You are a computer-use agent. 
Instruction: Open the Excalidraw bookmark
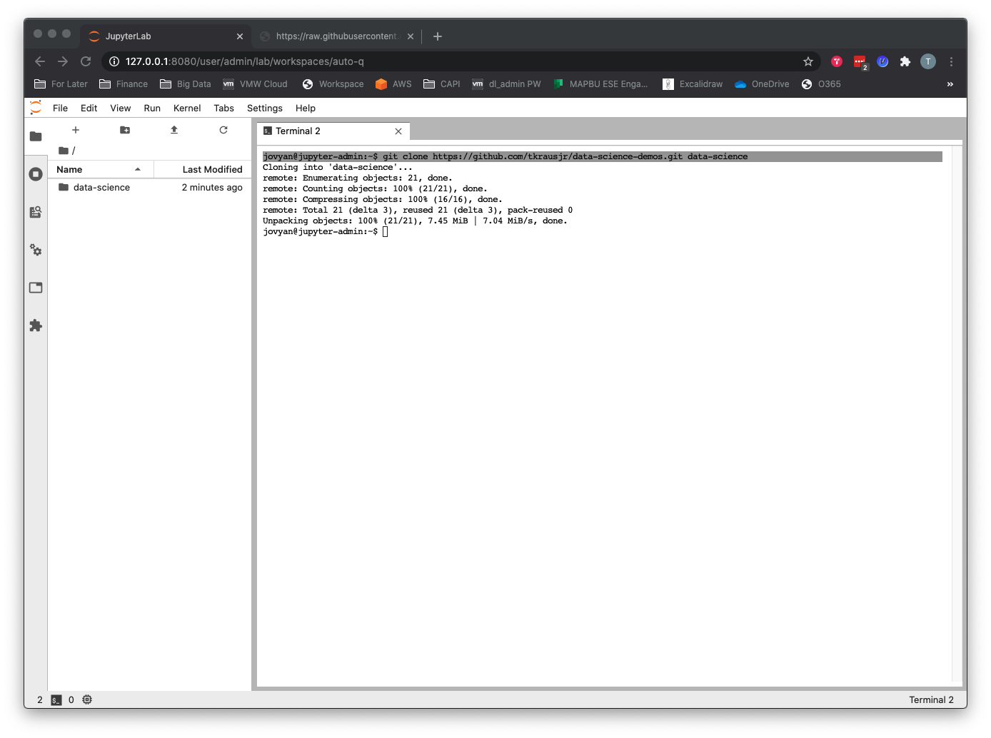(x=693, y=84)
